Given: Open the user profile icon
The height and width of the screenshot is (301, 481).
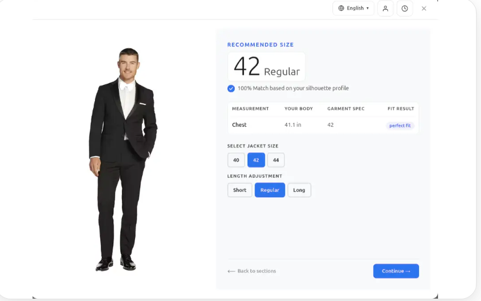Looking at the screenshot, I should coord(386,8).
